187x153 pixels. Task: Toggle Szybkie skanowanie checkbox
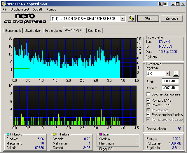pos(148,94)
